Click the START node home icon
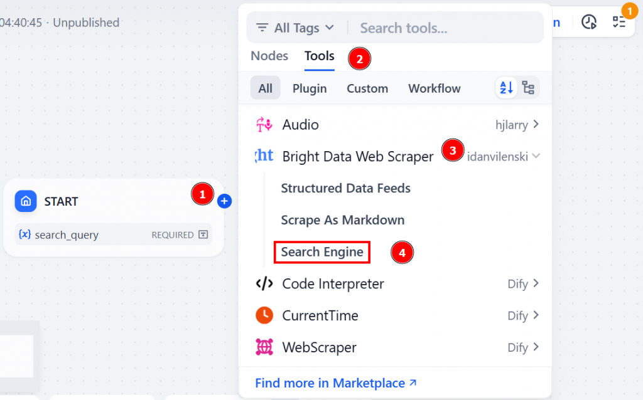This screenshot has width=643, height=400. [x=26, y=201]
